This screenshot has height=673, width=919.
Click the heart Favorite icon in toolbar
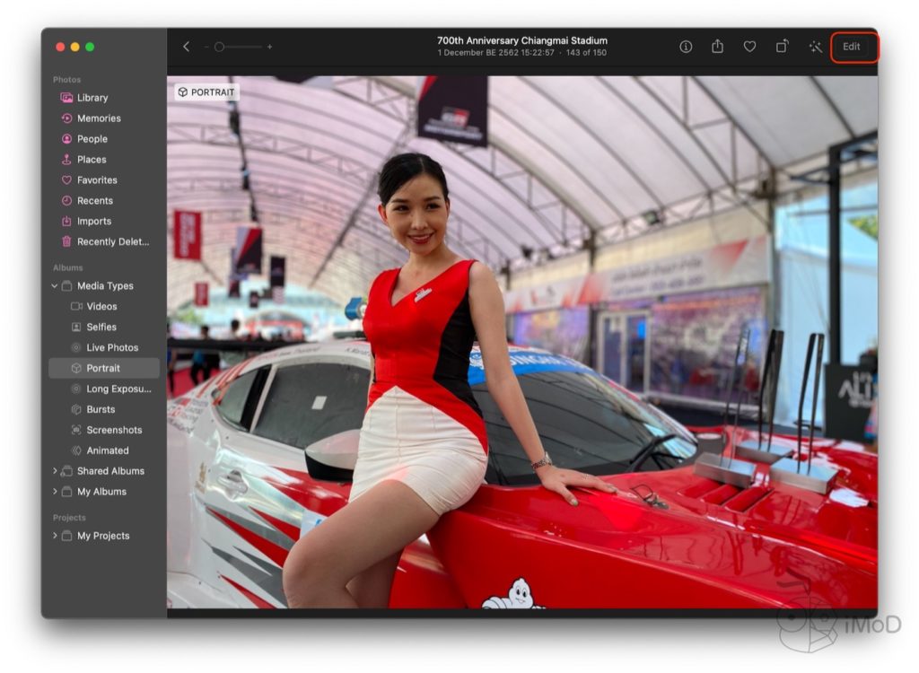pyautogui.click(x=749, y=47)
